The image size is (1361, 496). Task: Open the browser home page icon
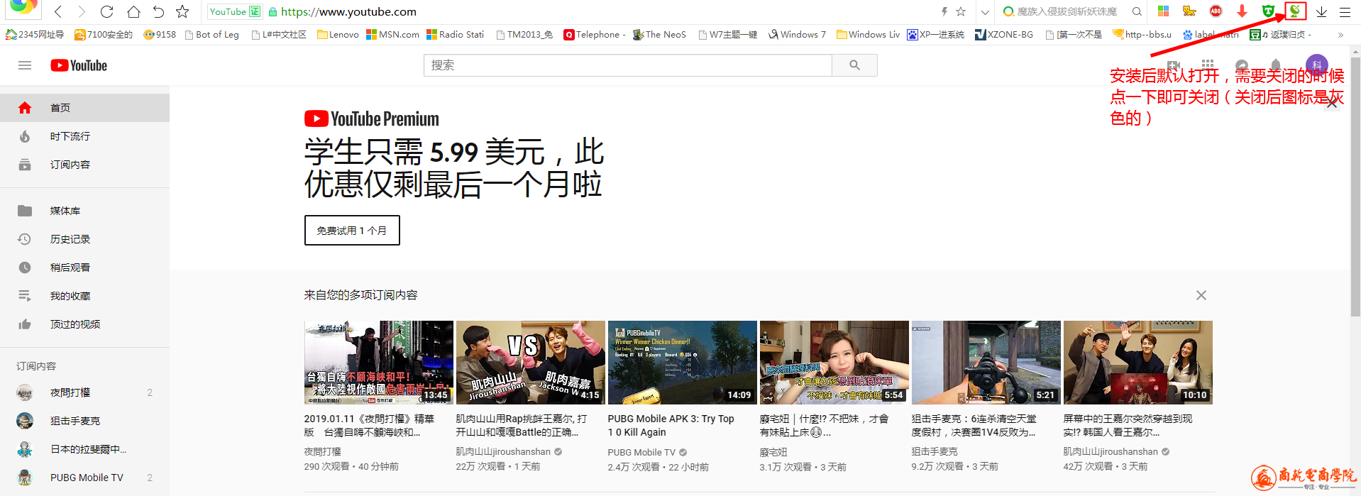[133, 11]
